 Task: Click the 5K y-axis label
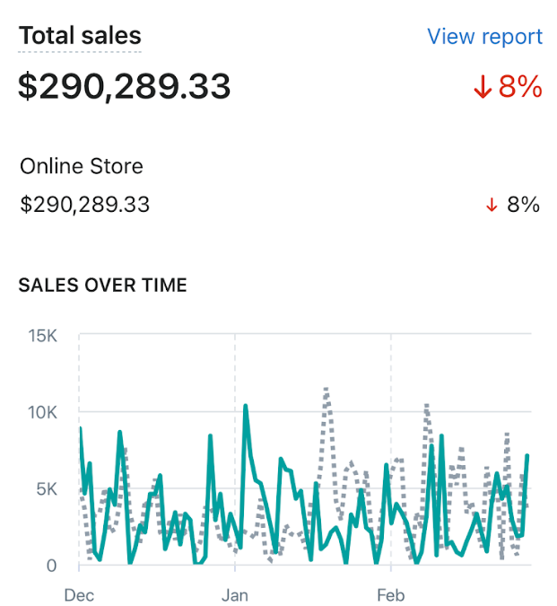47,489
